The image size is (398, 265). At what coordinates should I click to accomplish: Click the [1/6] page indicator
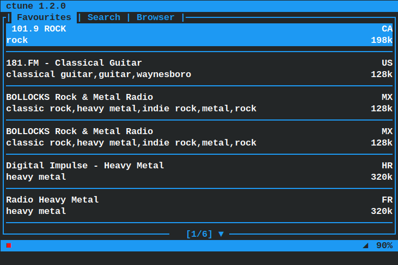point(199,234)
